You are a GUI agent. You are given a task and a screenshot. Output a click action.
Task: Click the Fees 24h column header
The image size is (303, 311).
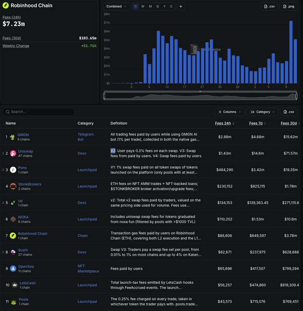(x=223, y=123)
